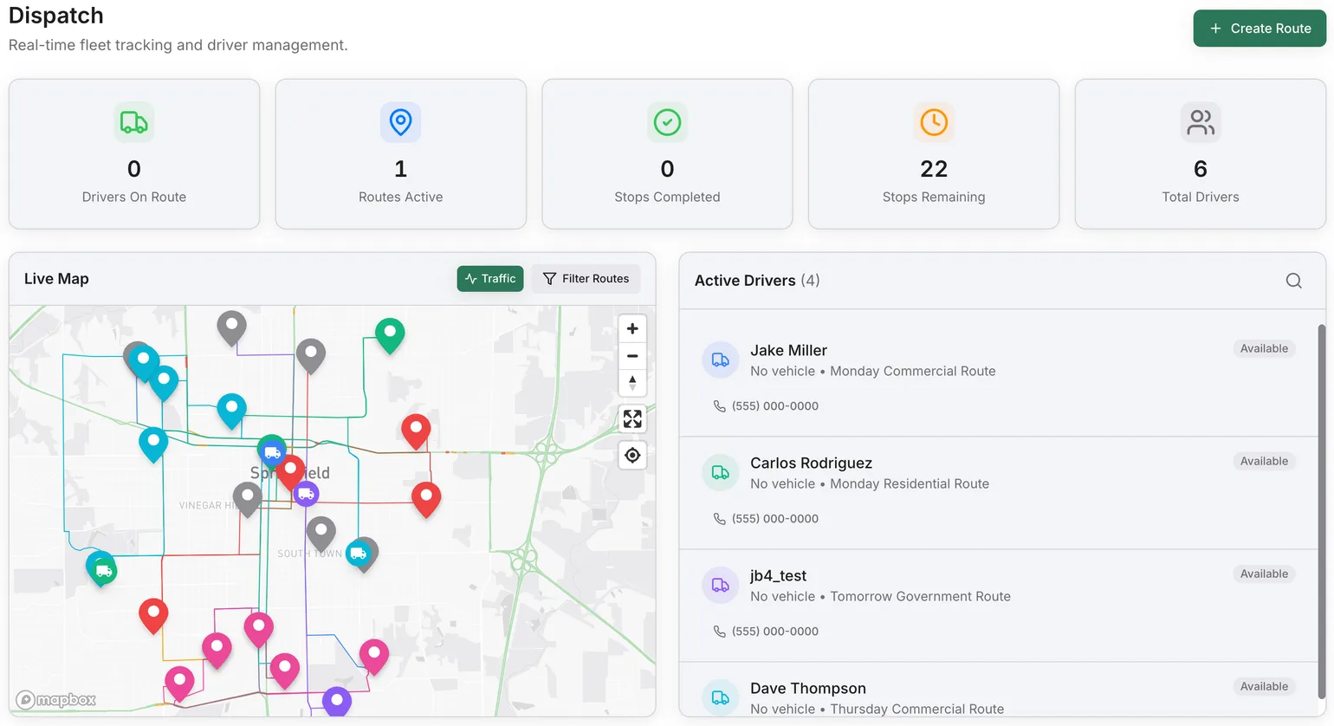The image size is (1334, 726).
Task: Open the jb4_test driver name
Action: [x=778, y=576]
